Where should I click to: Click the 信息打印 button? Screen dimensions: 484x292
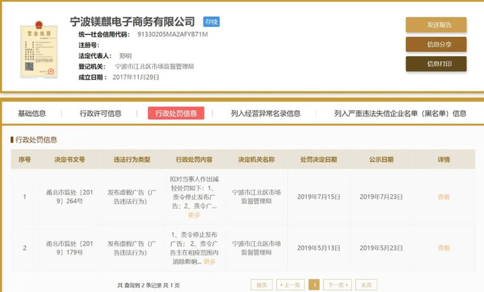click(x=436, y=64)
